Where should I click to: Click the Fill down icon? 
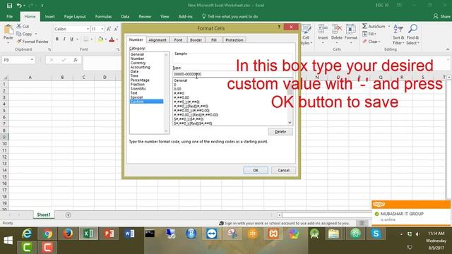pos(364,34)
